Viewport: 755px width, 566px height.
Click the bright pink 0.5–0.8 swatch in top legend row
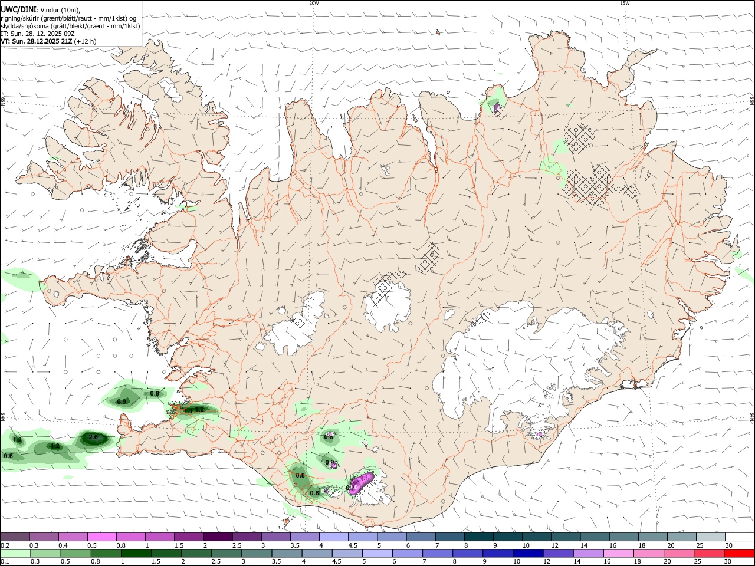(101, 537)
